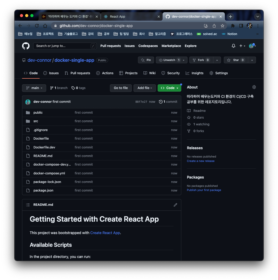Click Create a new release
Viewport: 278px width, 280px height.
tap(200, 161)
